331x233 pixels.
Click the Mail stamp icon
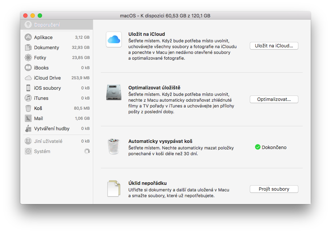click(28, 118)
